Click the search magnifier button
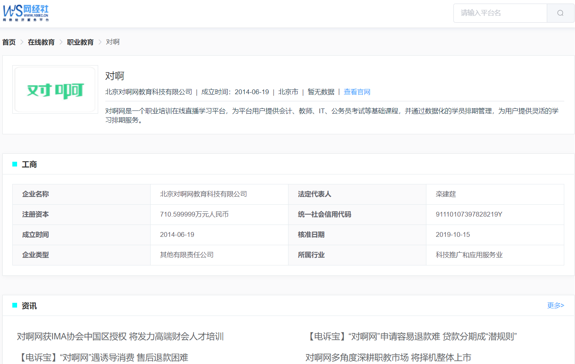This screenshot has height=364, width=575. [560, 13]
